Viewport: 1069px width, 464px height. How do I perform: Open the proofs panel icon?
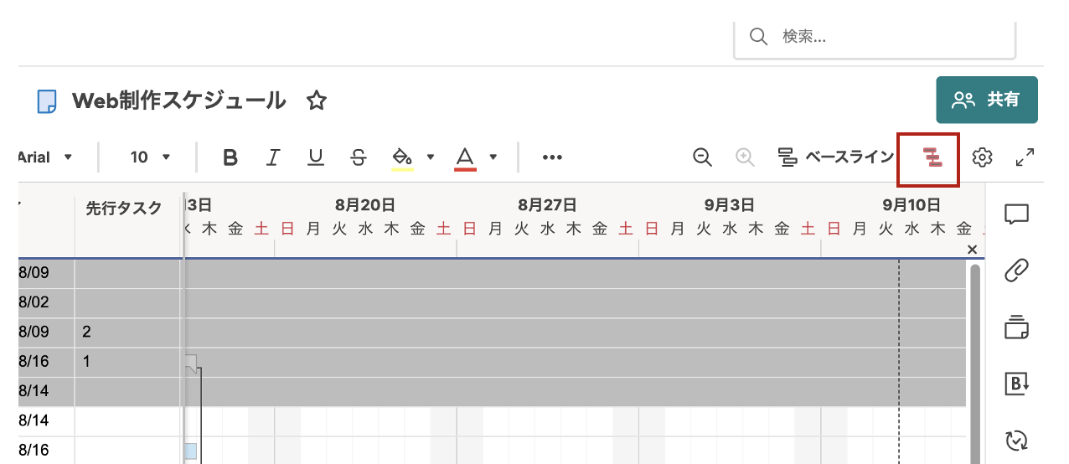click(1016, 327)
